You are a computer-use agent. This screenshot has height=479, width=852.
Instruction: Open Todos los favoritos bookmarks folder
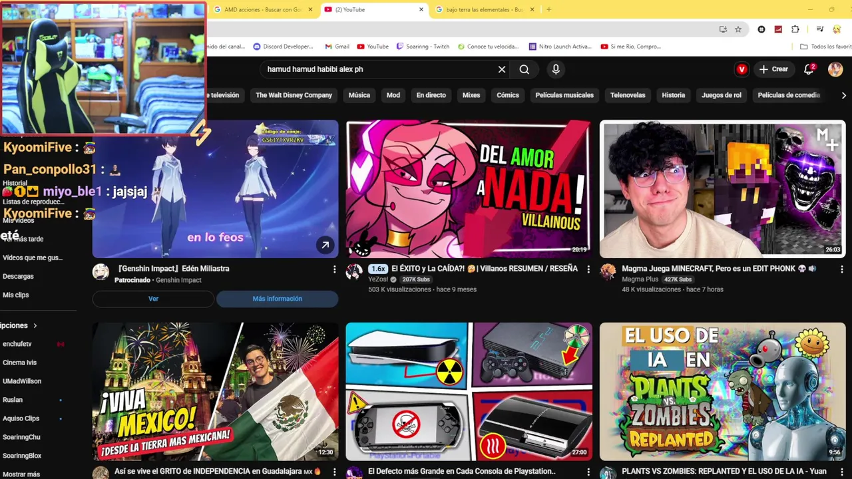pos(826,47)
